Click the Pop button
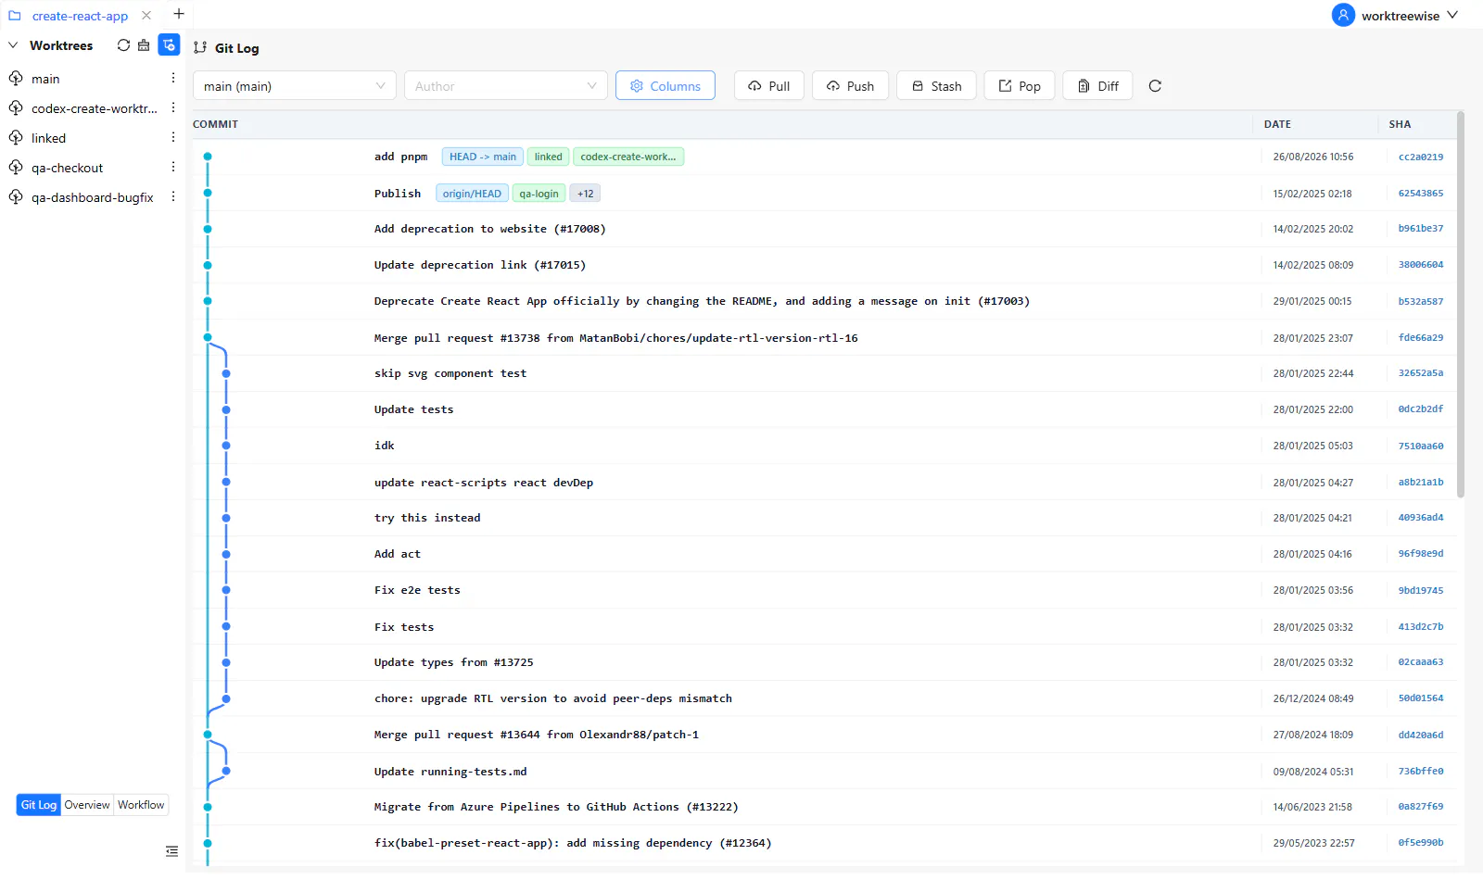 pos(1020,86)
